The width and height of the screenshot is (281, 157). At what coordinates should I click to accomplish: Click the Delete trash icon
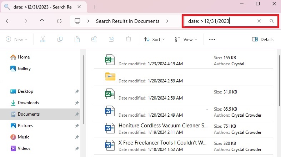click(129, 39)
